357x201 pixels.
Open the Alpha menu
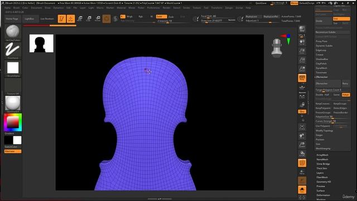pyautogui.click(x=7, y=8)
